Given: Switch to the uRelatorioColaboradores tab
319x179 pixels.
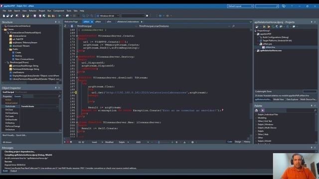Looking at the screenshot, I should pyautogui.click(x=128, y=22).
